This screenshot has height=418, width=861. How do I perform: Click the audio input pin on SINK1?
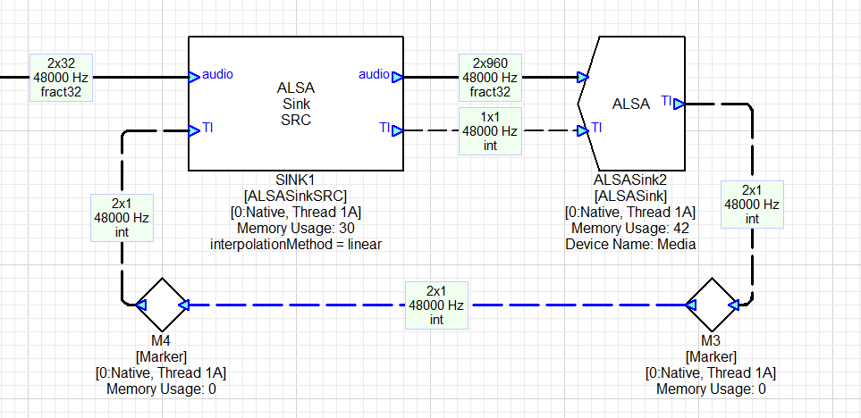click(x=194, y=77)
